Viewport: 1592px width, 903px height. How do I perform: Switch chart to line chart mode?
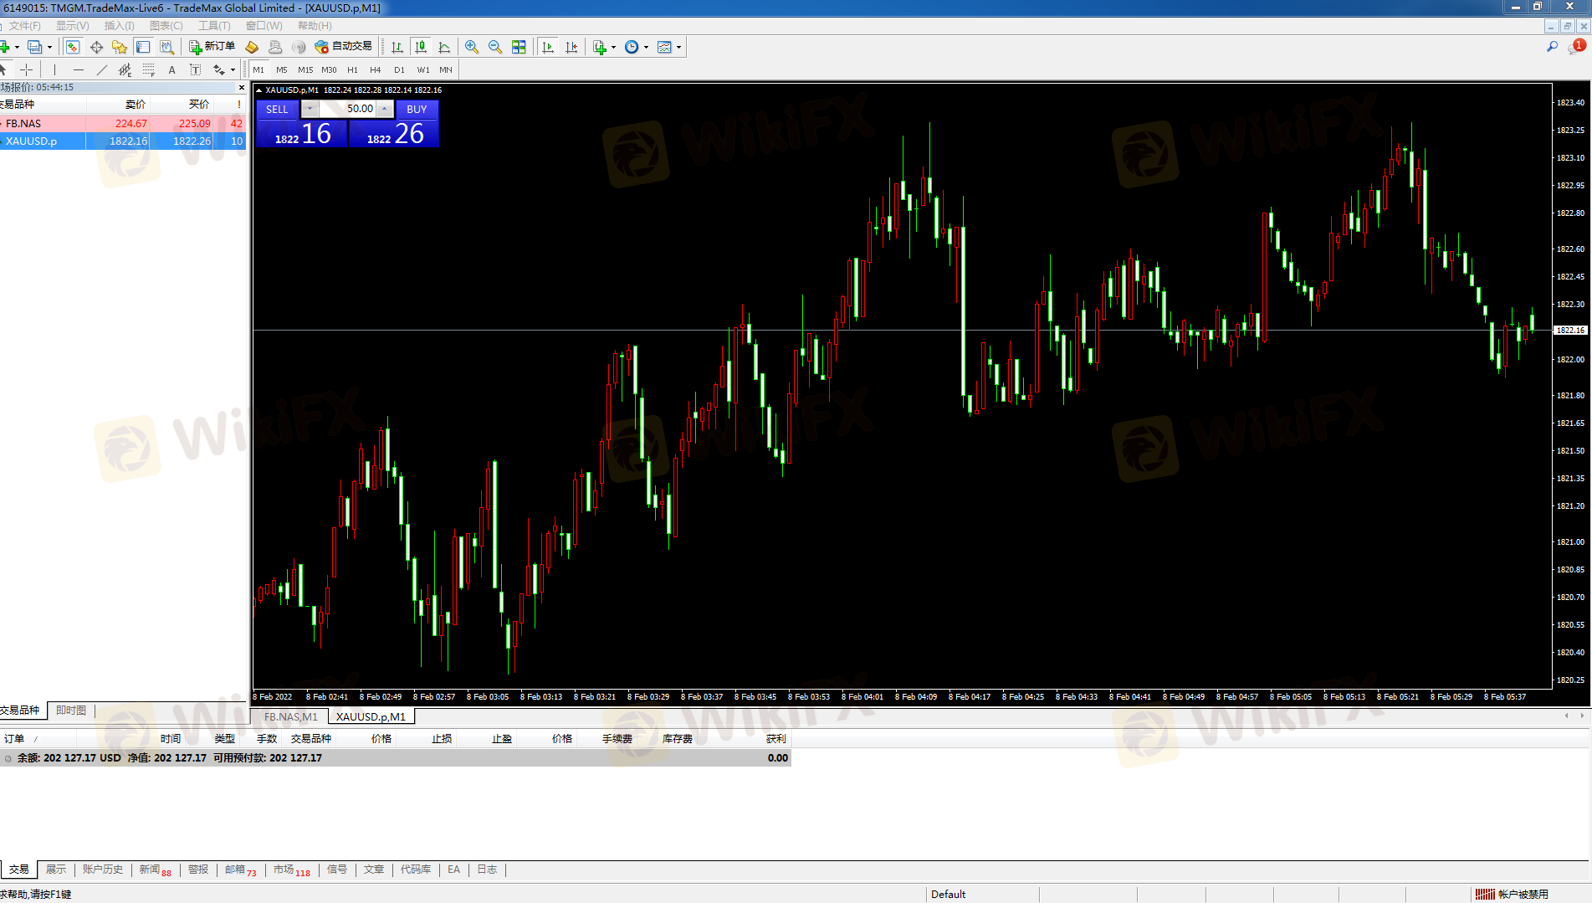pyautogui.click(x=444, y=47)
